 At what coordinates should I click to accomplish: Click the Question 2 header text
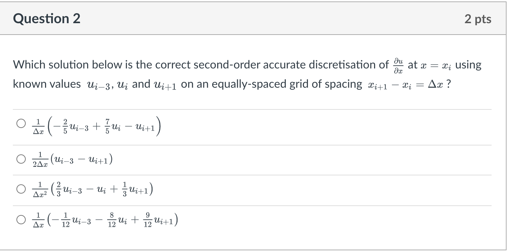click(x=46, y=19)
